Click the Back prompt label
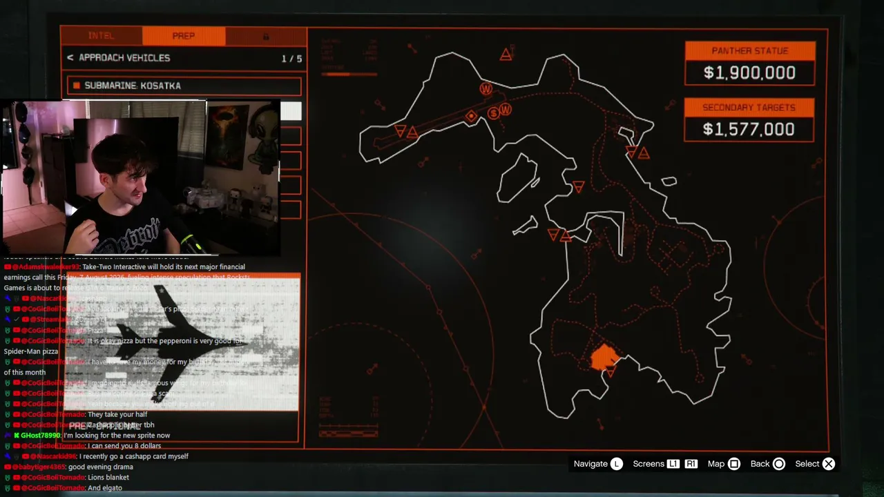 click(760, 464)
